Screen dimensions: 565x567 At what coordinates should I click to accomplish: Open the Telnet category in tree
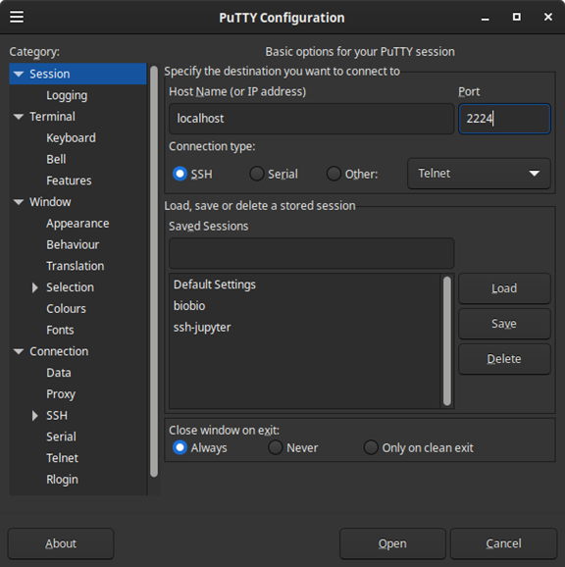(62, 458)
